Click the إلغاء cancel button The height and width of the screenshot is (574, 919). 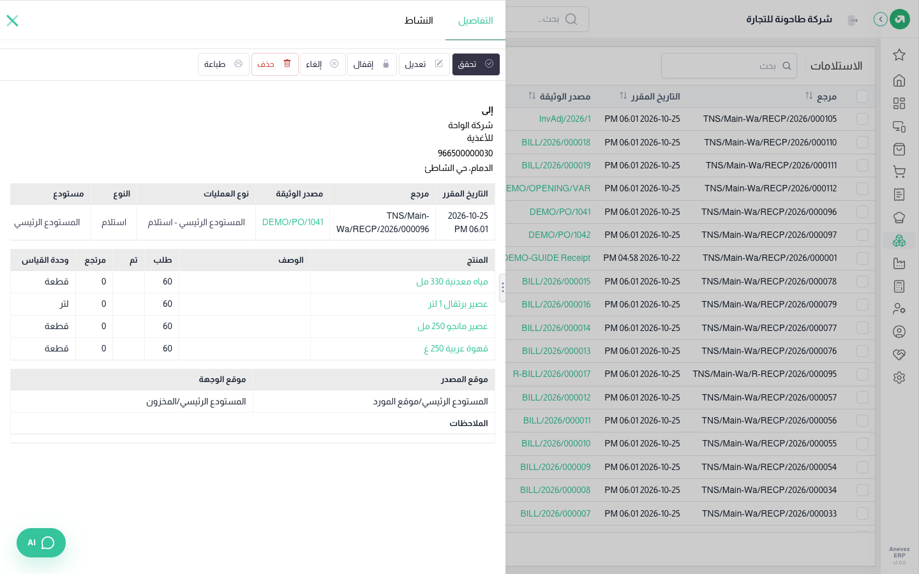(x=323, y=64)
